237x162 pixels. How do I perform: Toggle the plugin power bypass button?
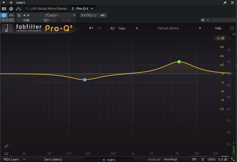[x=4, y=15]
